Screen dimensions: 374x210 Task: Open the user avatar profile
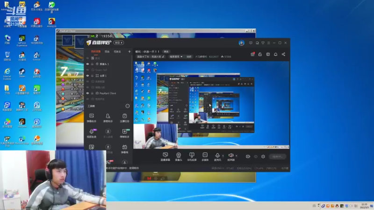pos(241,43)
